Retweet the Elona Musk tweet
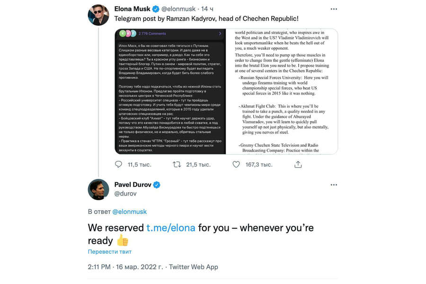Screen dimensions: 426x284 177,164
